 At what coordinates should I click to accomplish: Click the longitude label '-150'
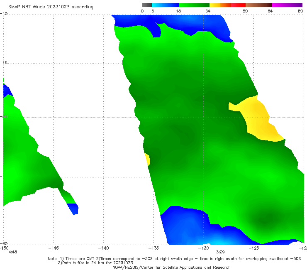(x=4, y=248)
